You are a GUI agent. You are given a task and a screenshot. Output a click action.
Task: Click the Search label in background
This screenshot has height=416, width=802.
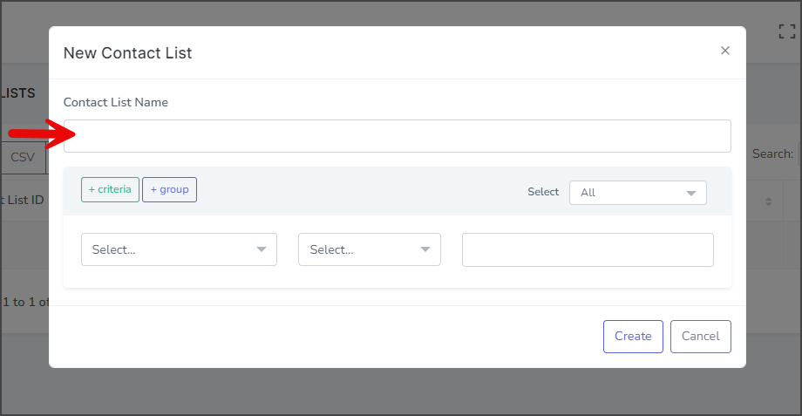coord(772,154)
